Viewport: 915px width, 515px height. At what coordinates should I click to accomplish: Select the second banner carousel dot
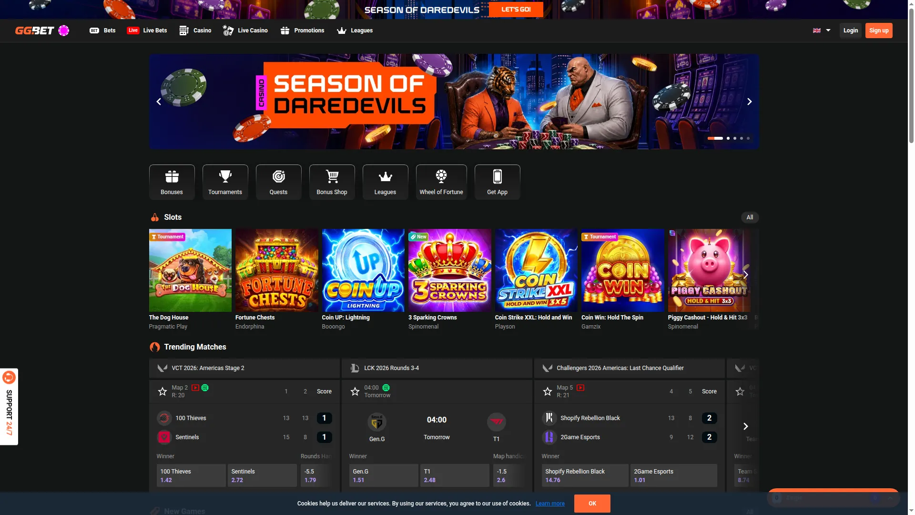point(728,138)
